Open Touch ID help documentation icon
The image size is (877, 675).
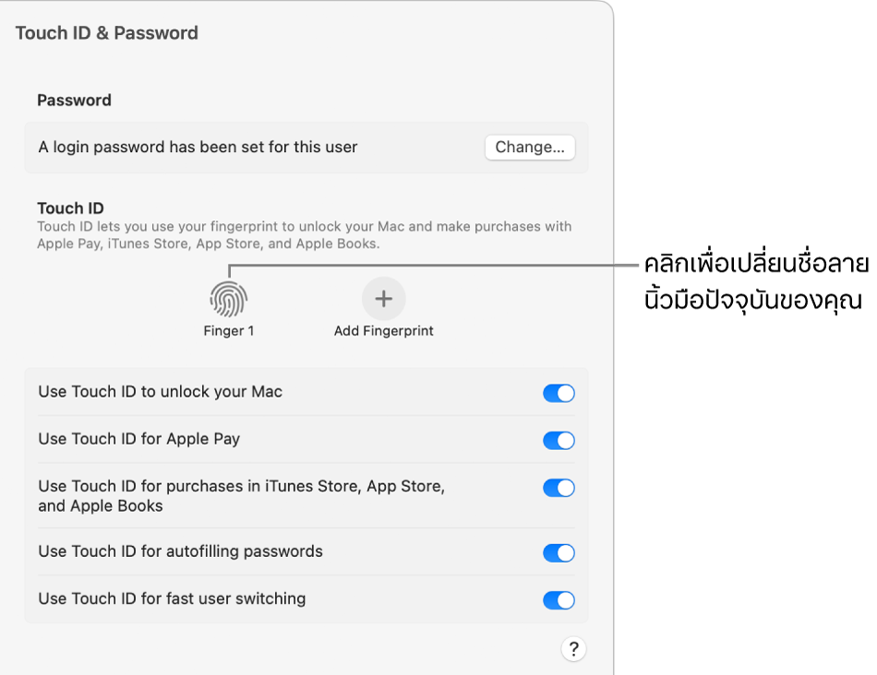pos(573,649)
